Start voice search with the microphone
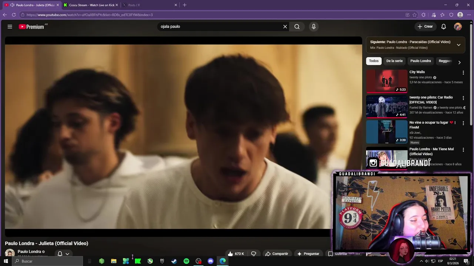Viewport: 474px width, 266px height. click(314, 27)
